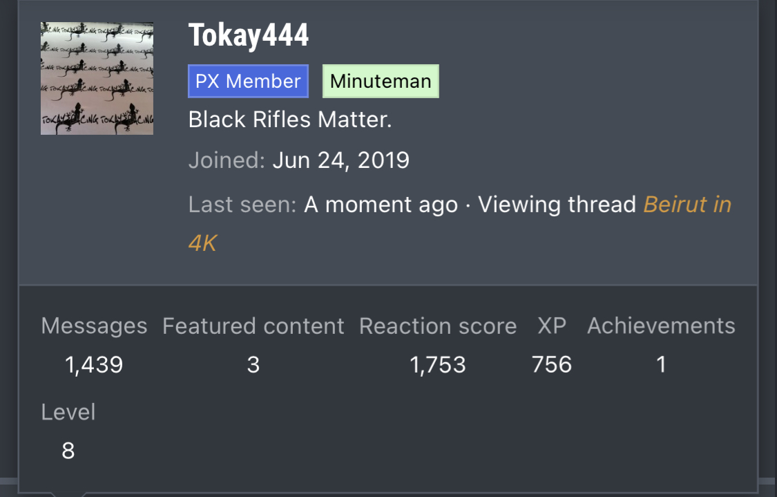777x497 pixels.
Task: Click the XP label
Action: (x=552, y=326)
